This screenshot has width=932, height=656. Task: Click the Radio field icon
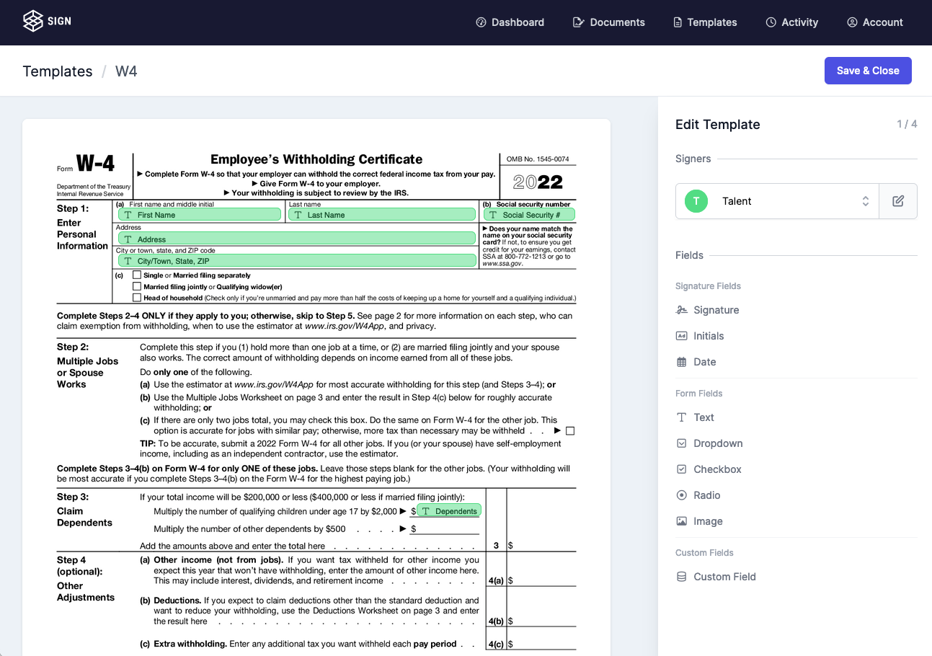(681, 495)
